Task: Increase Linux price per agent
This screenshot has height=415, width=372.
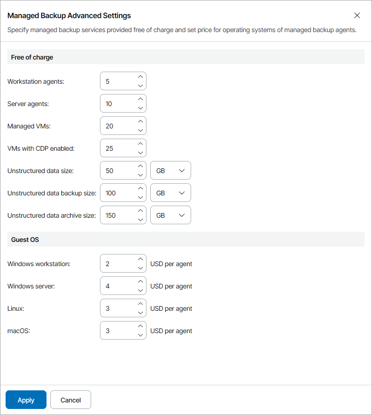Action: click(x=140, y=304)
